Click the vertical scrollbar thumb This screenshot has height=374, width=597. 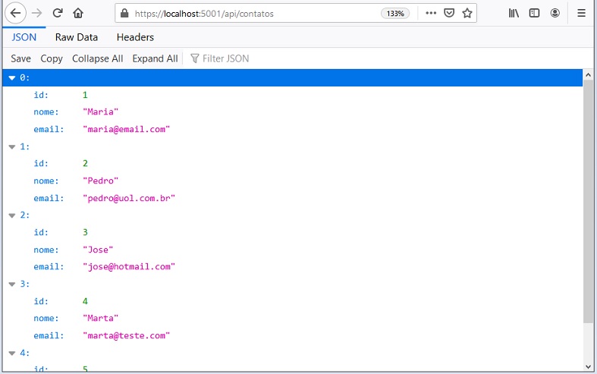pyautogui.click(x=588, y=202)
